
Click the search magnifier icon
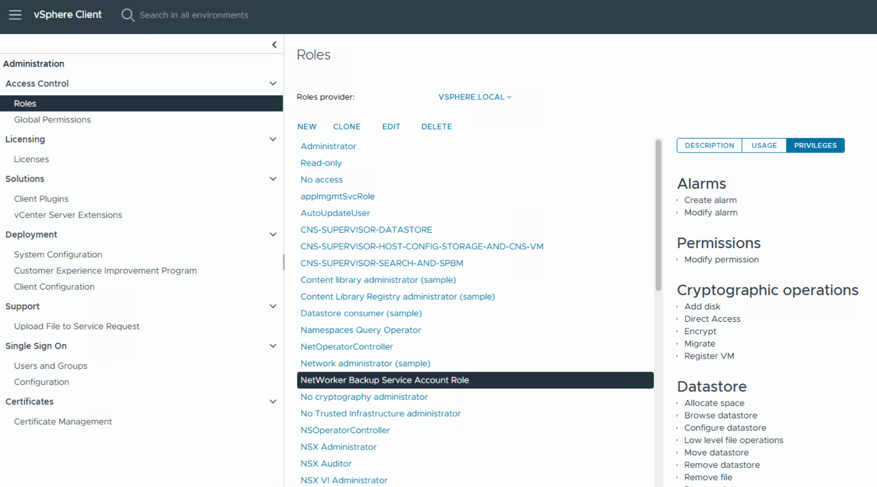pos(128,15)
